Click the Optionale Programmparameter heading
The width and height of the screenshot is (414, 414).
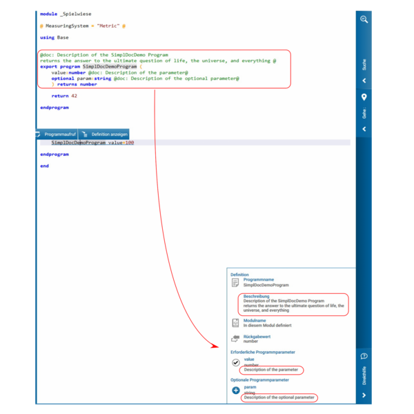259,379
